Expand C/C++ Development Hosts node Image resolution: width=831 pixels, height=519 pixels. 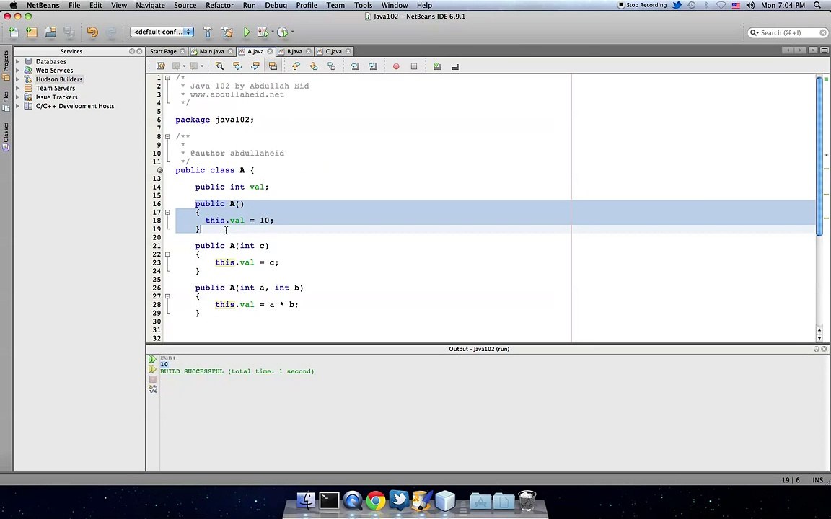tap(17, 106)
